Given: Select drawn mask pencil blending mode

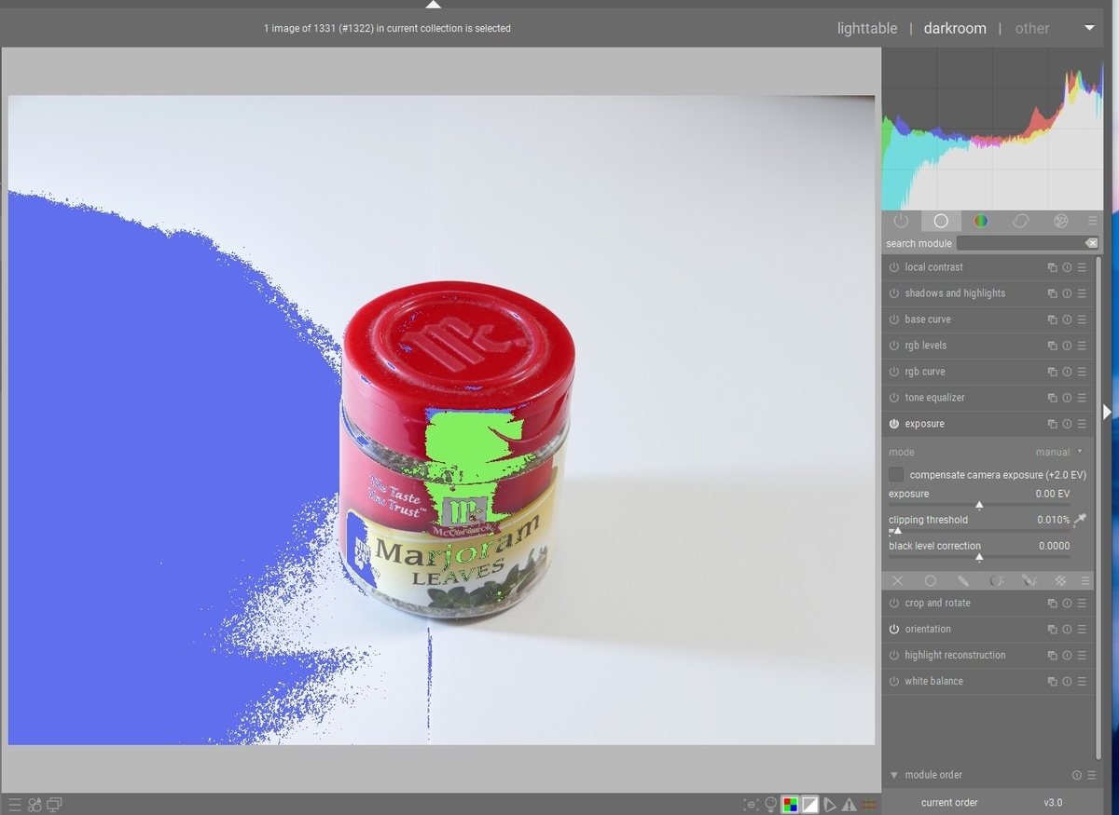Looking at the screenshot, I should tap(963, 580).
